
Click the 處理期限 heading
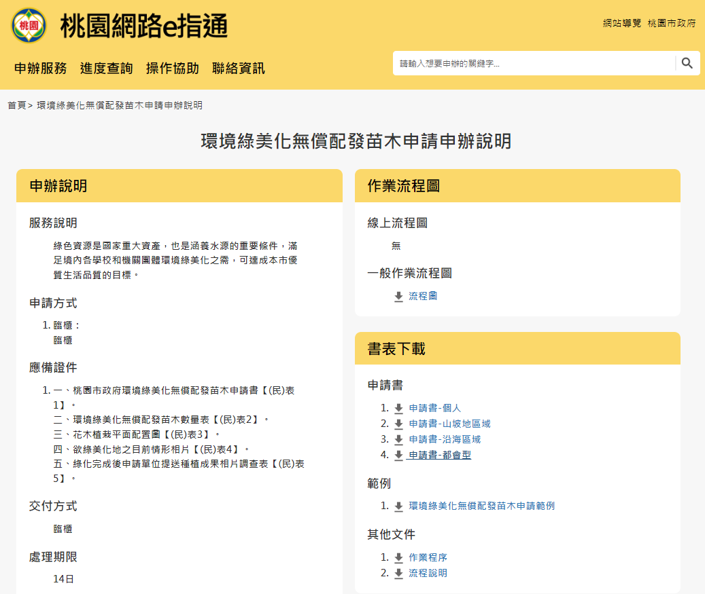pyautogui.click(x=53, y=557)
